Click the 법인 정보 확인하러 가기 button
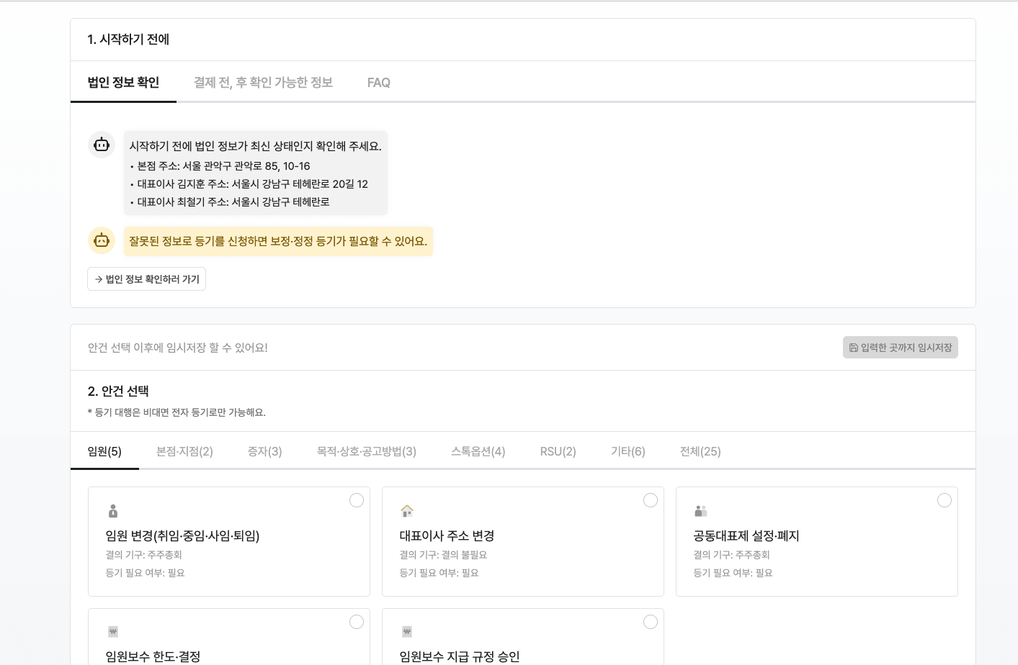Viewport: 1018px width, 665px height. [147, 279]
